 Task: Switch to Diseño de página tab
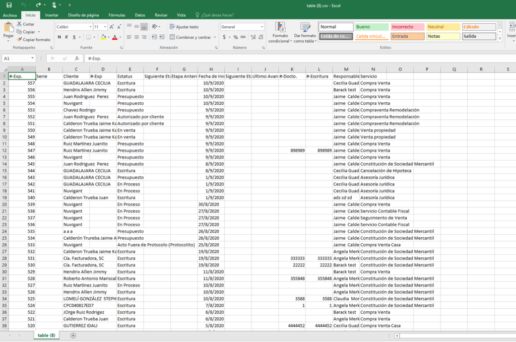tap(83, 15)
